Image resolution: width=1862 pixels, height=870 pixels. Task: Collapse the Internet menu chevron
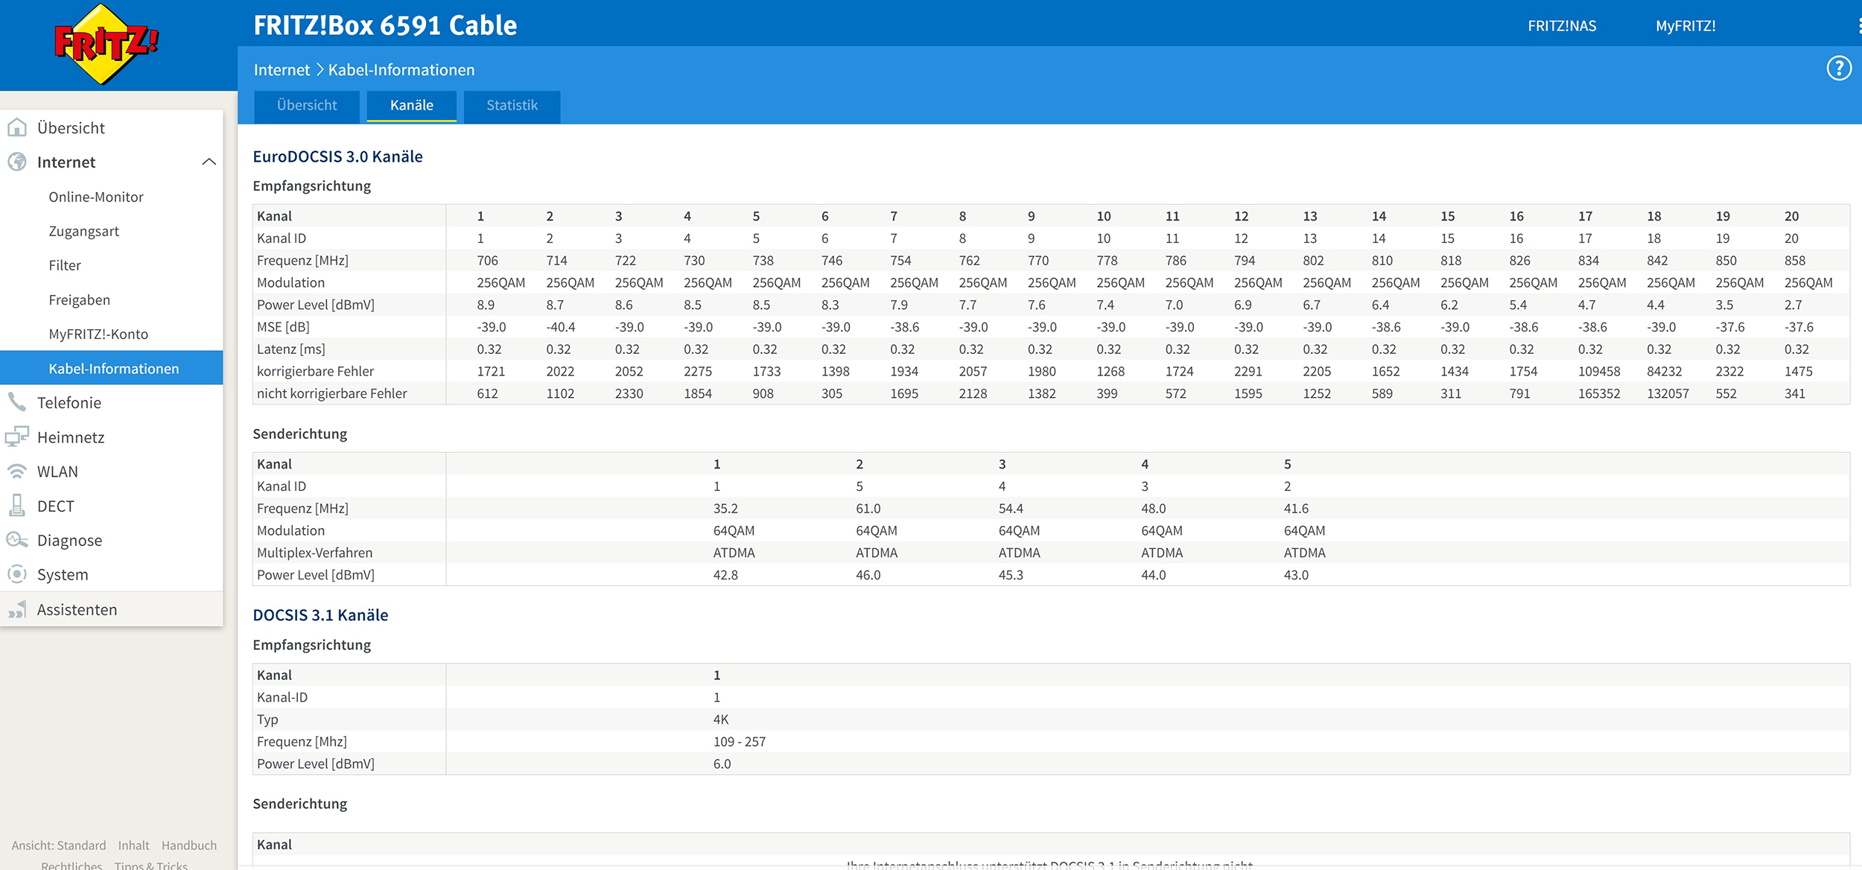click(x=209, y=162)
